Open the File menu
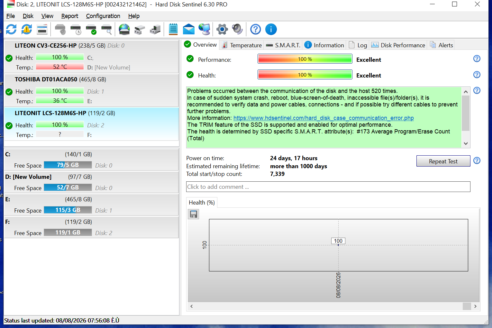 [11, 16]
